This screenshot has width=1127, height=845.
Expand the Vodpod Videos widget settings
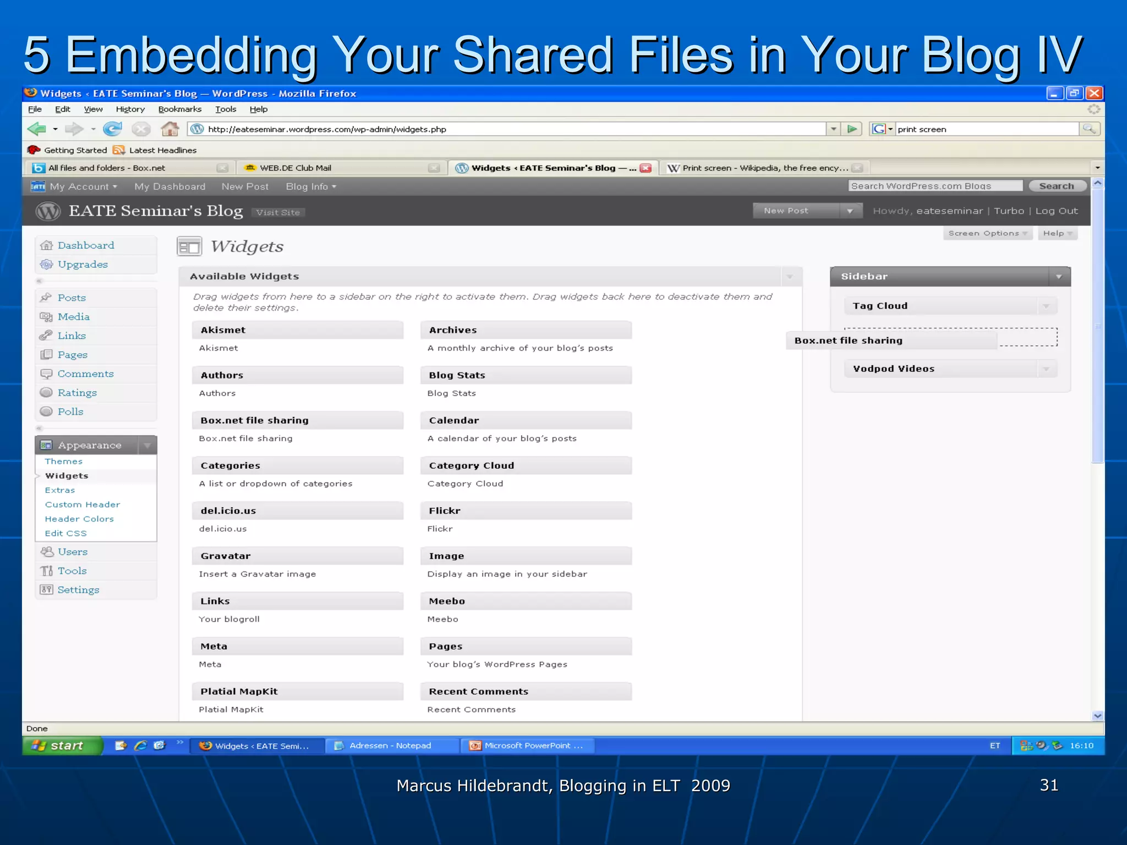click(1046, 369)
